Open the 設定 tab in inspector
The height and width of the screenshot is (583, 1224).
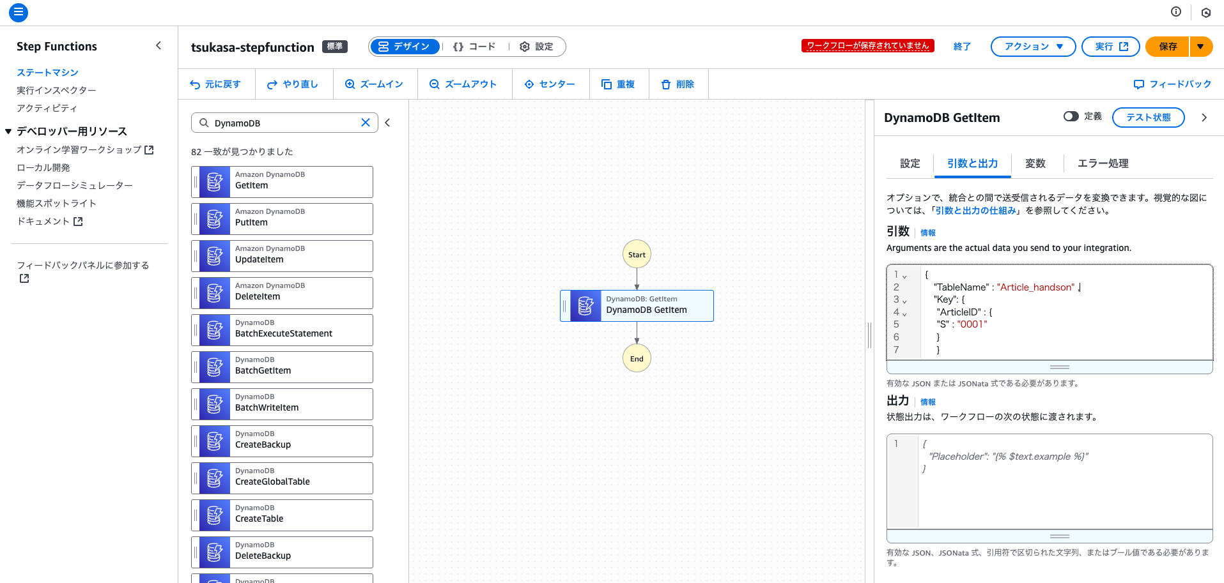click(910, 163)
